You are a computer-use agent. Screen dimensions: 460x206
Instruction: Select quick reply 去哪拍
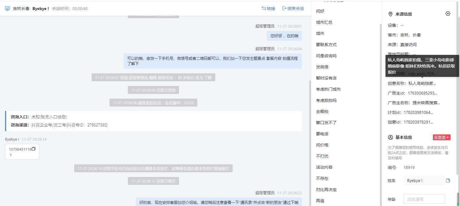click(x=322, y=112)
